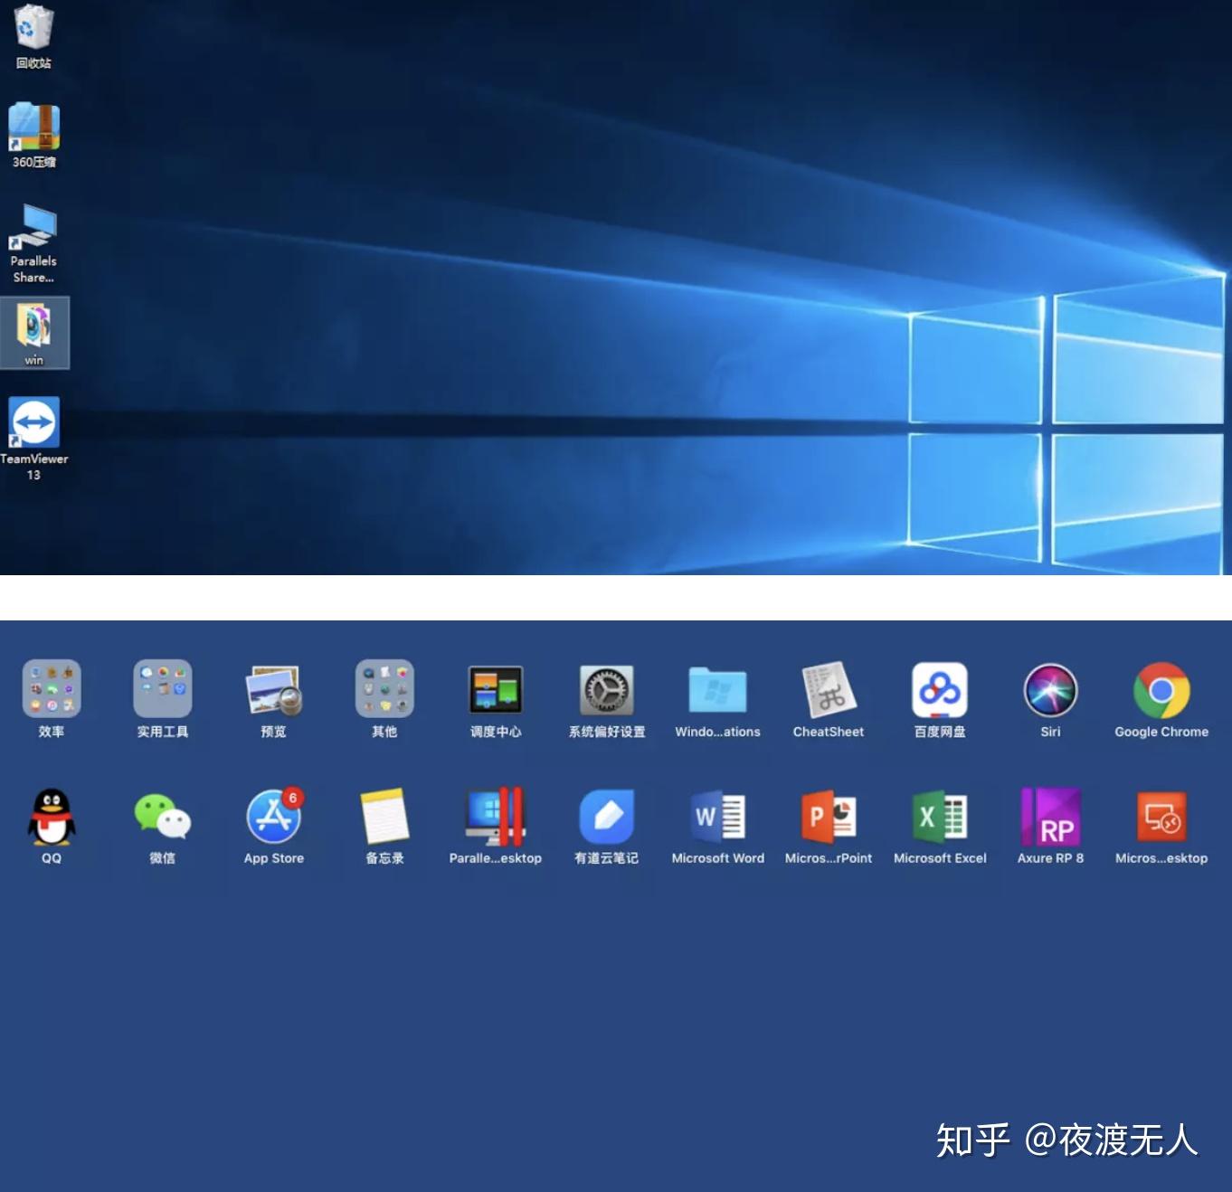Open 备忘录 (Notes)

[384, 818]
